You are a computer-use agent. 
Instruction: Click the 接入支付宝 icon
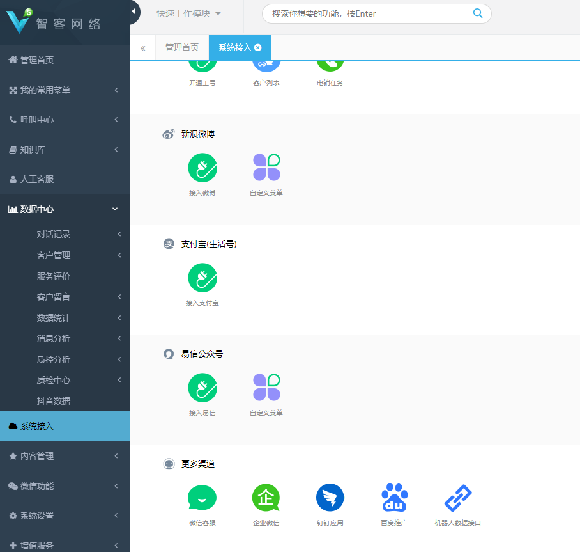(202, 277)
